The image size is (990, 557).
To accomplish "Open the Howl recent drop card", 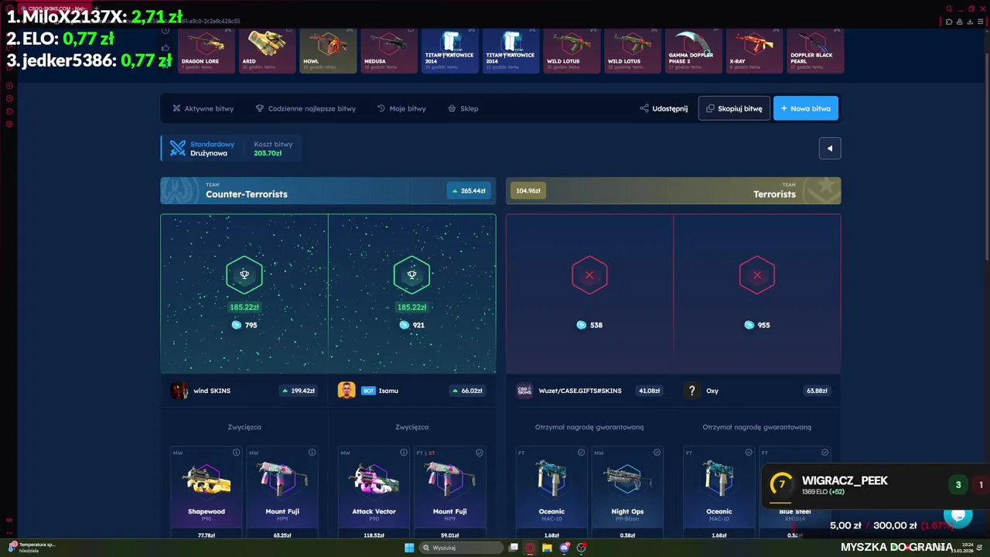I will tap(328, 51).
